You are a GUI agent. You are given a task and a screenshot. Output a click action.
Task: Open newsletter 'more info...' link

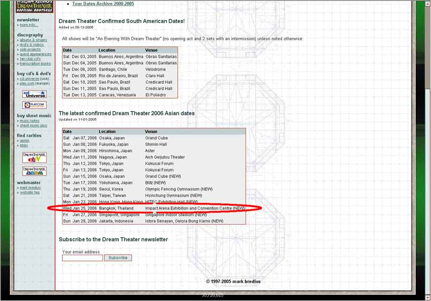click(29, 25)
